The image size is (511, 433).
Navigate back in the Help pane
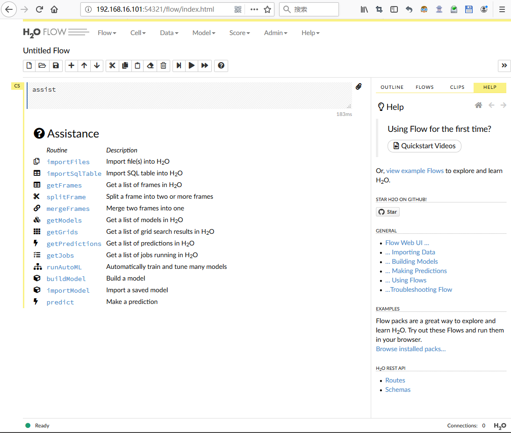coord(491,105)
